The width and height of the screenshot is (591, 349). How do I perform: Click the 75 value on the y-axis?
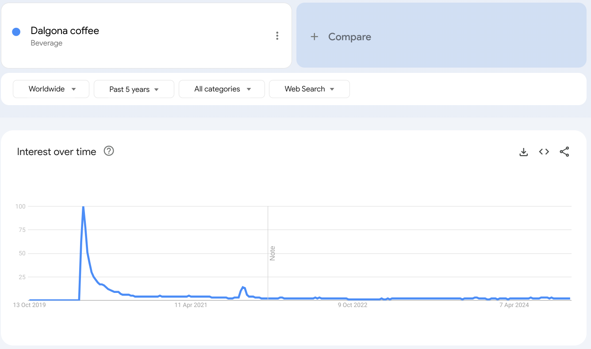tap(22, 230)
